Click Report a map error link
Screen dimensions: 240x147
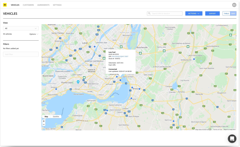[229, 130]
